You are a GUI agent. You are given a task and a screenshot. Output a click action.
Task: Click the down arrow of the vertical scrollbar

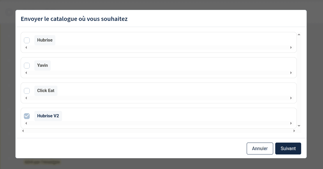[299, 125]
